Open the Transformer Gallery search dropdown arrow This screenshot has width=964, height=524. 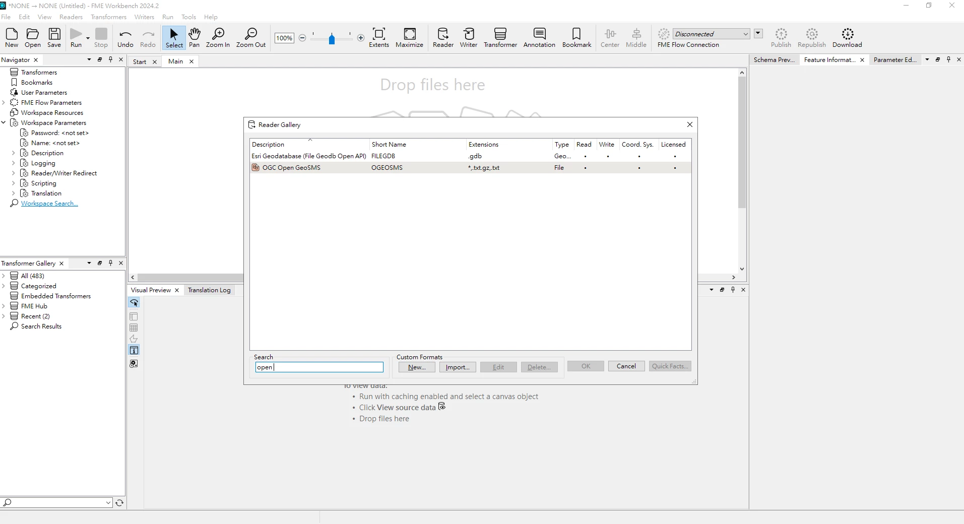point(108,502)
